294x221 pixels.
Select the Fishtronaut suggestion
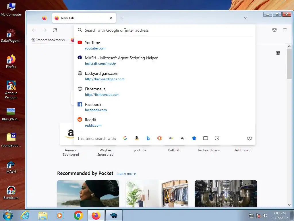point(165,92)
